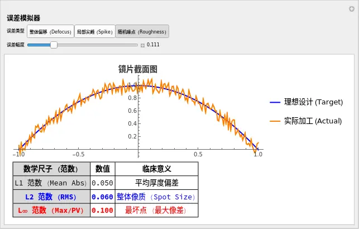Image resolution: width=359 pixels, height=229 pixels.
Task: Click the 0.111 amplitude value readout
Action: pyautogui.click(x=153, y=45)
